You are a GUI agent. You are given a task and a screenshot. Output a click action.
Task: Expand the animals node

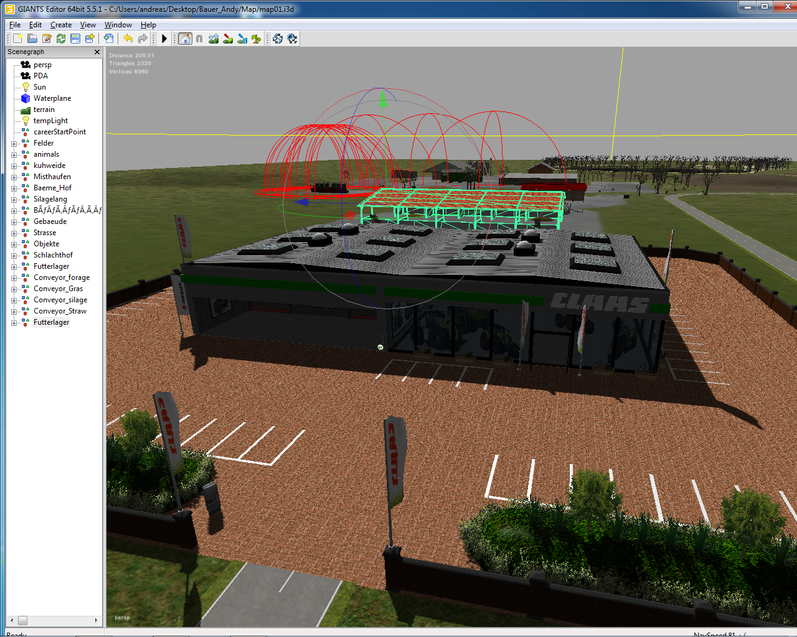[14, 155]
